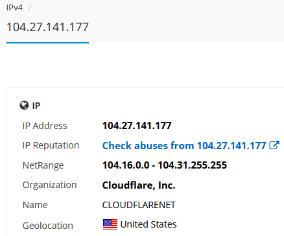This screenshot has width=284, height=236.
Task: Click the IP Reputation label
Action: 51,145
